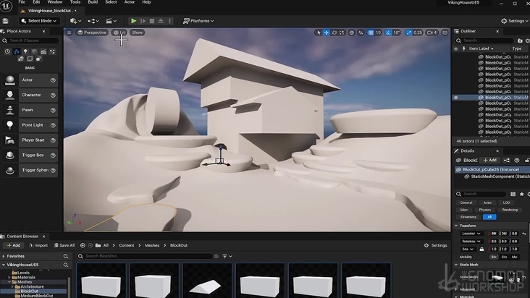Click the Play button to start simulation
Viewport: 530px width, 298px height.
(134, 21)
